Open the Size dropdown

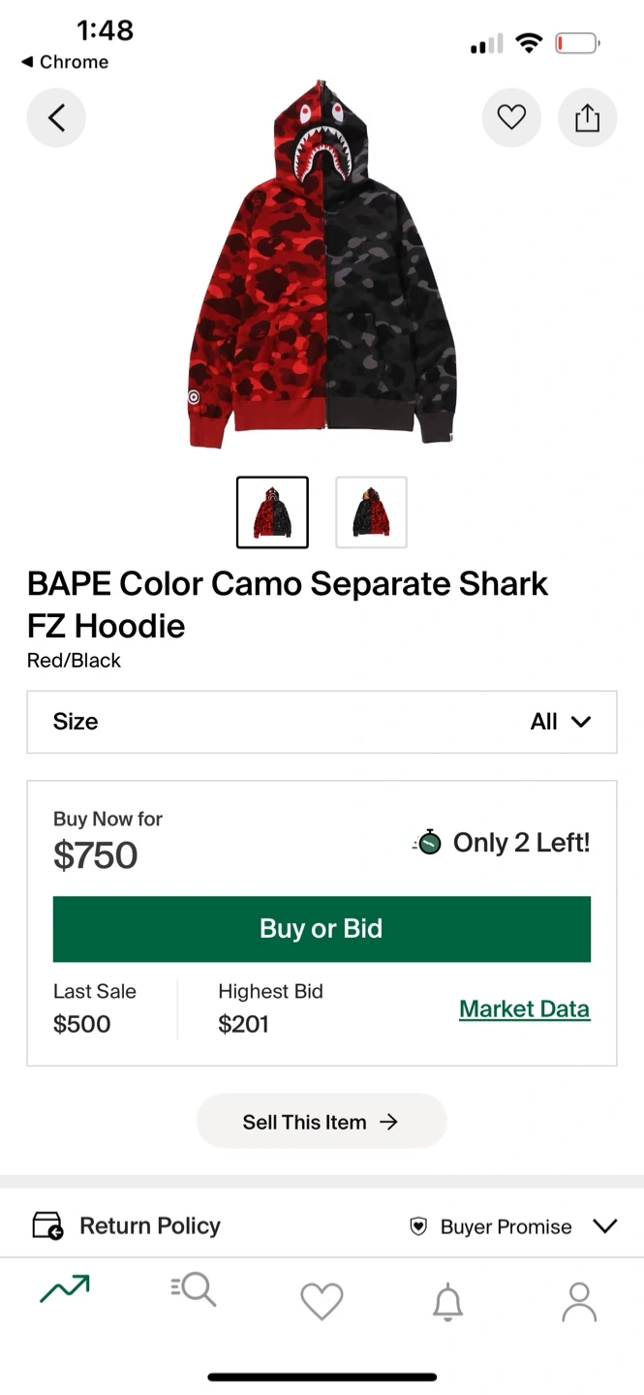tap(322, 722)
